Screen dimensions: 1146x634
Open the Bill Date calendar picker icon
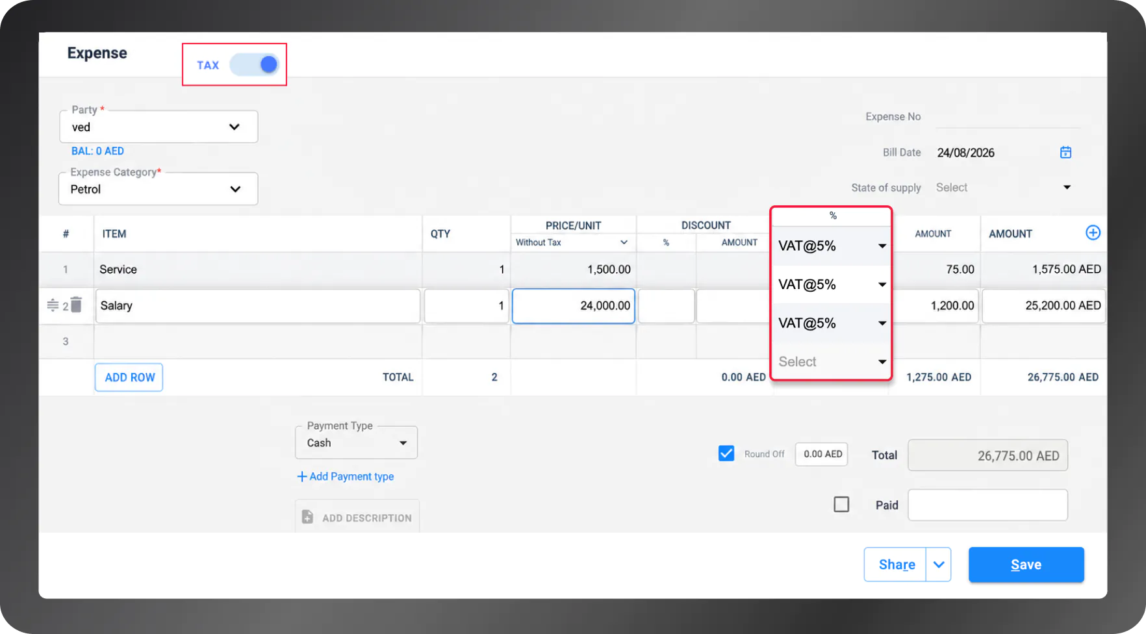pos(1065,152)
